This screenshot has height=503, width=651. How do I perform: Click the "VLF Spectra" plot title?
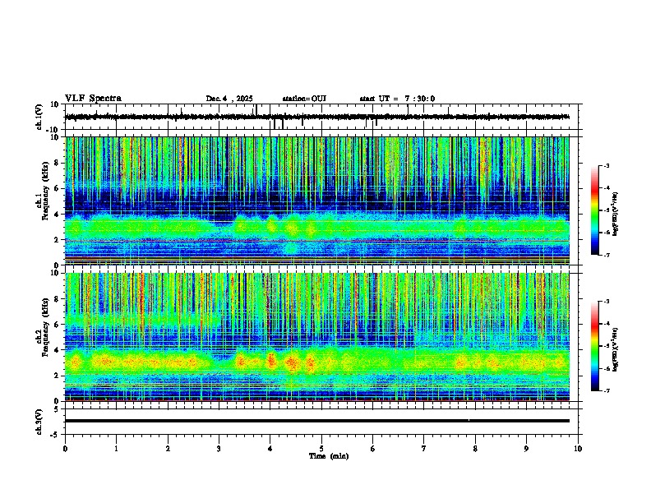(93, 99)
